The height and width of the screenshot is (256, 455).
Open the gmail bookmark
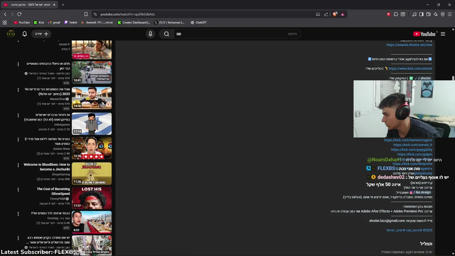click(x=54, y=22)
